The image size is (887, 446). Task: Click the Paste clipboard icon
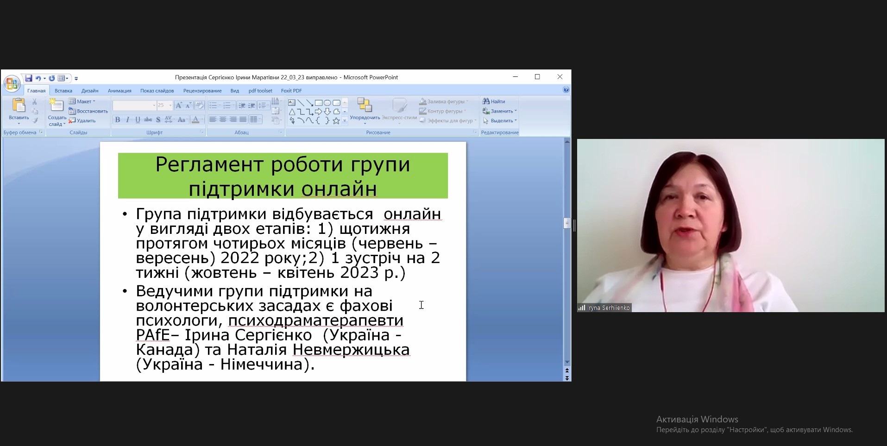click(19, 106)
